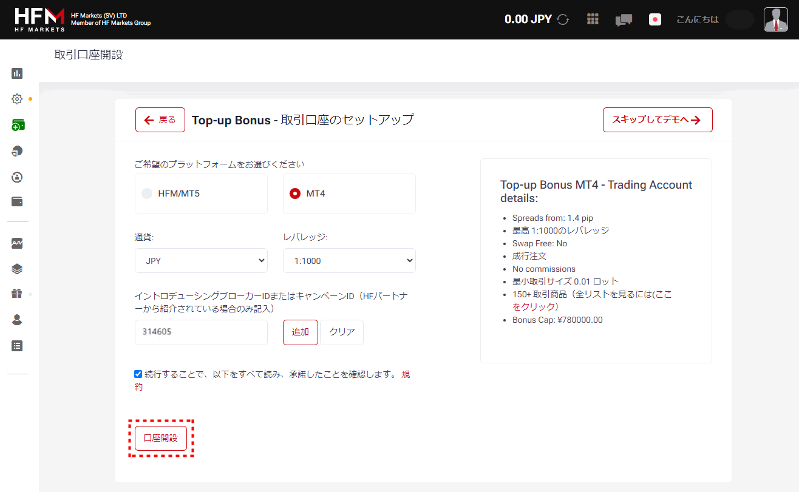Click the 戻る back button
The image size is (799, 492).
pyautogui.click(x=160, y=120)
